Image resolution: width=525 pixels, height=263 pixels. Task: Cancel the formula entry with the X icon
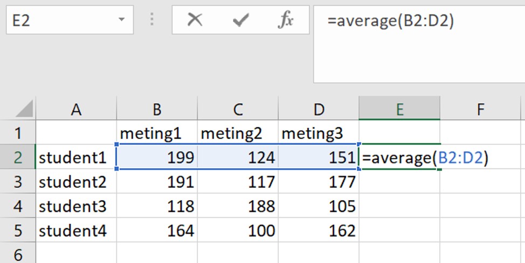coord(195,20)
